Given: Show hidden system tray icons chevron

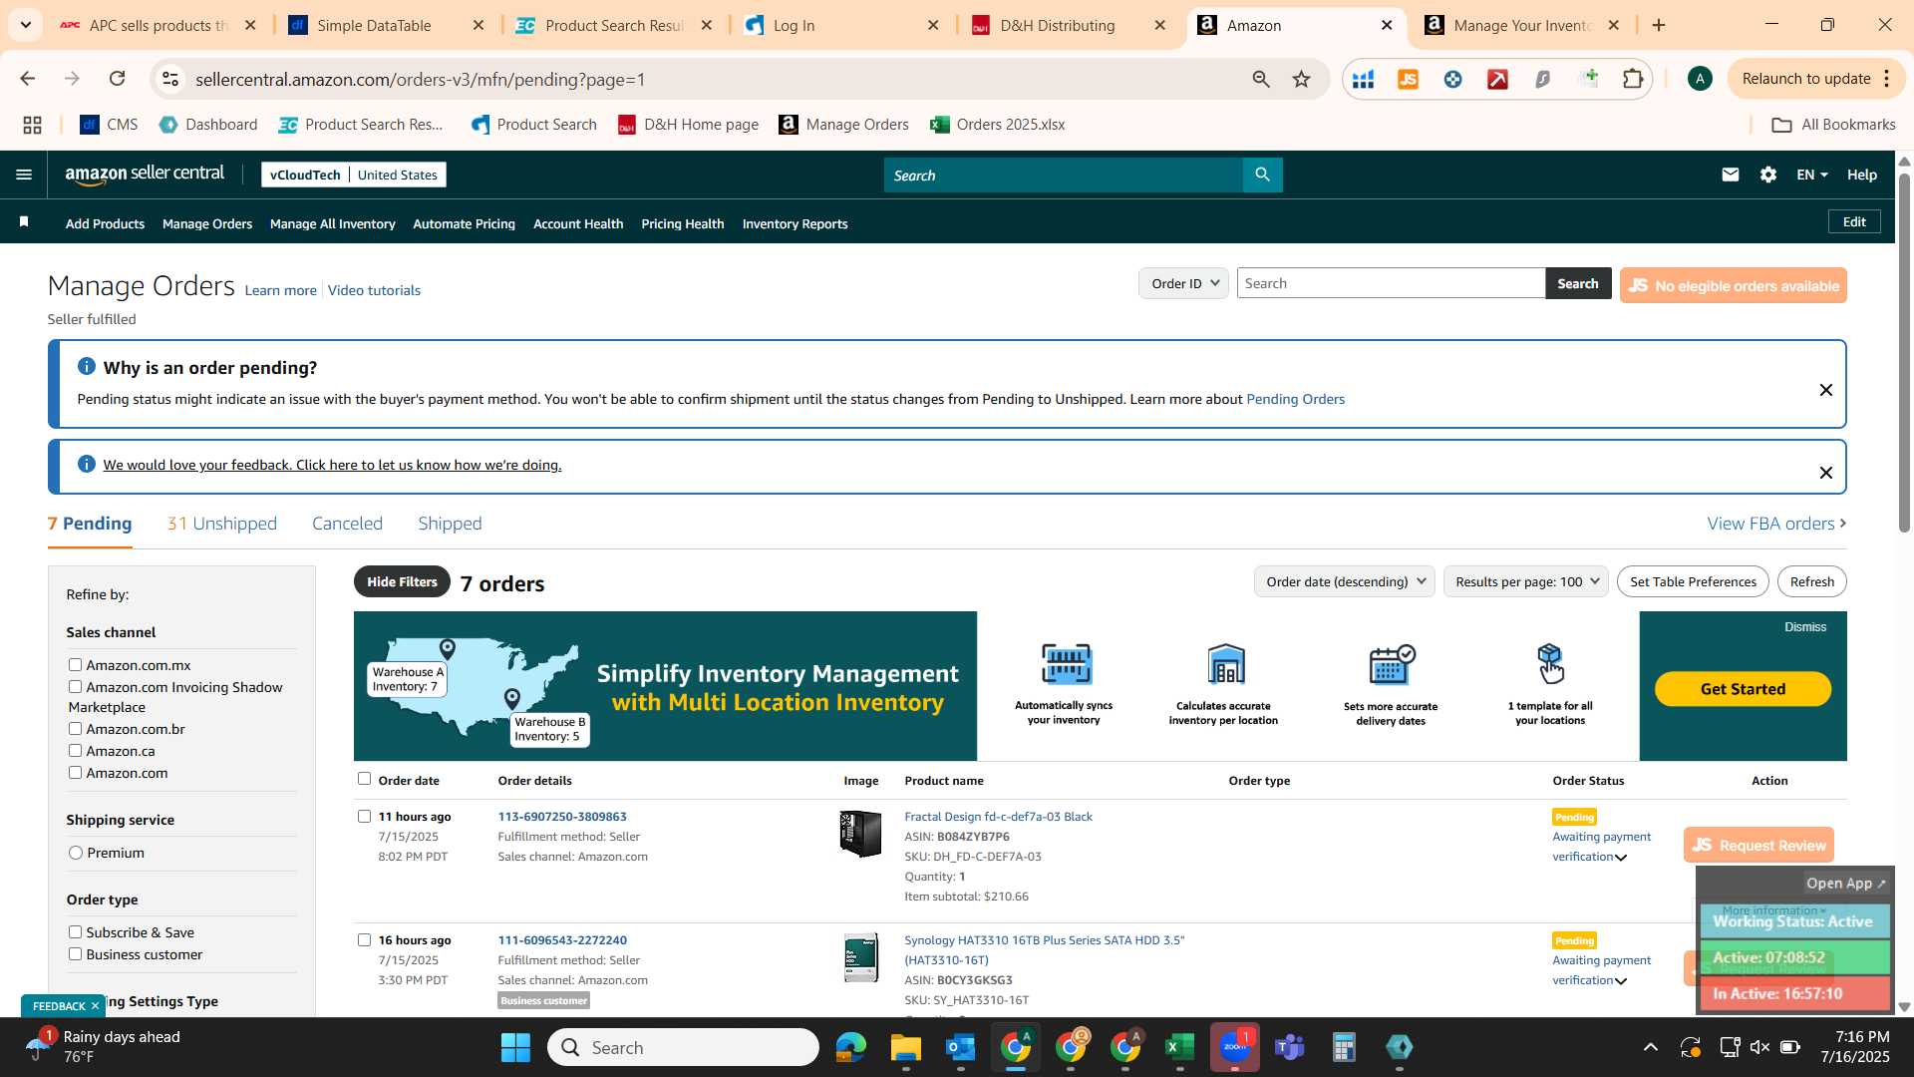Looking at the screenshot, I should click(x=1650, y=1047).
